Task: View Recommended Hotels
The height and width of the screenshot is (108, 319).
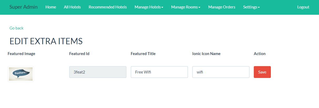Action: click(x=108, y=7)
